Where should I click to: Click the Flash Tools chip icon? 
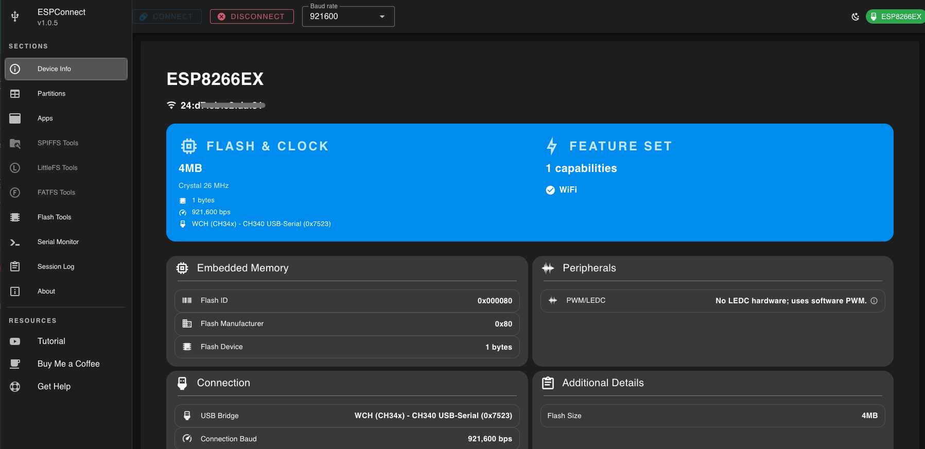[x=15, y=217]
